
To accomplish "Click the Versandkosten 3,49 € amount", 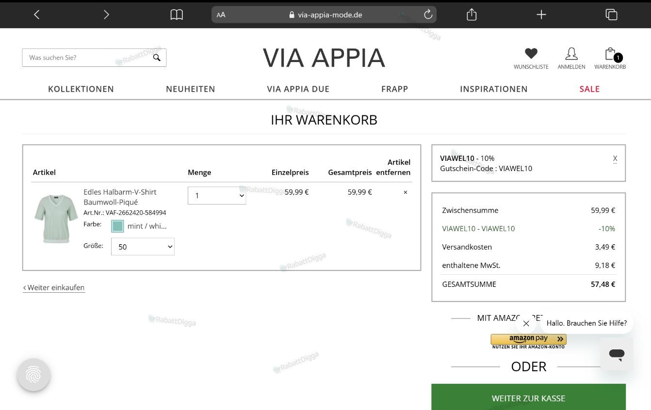I will (605, 247).
